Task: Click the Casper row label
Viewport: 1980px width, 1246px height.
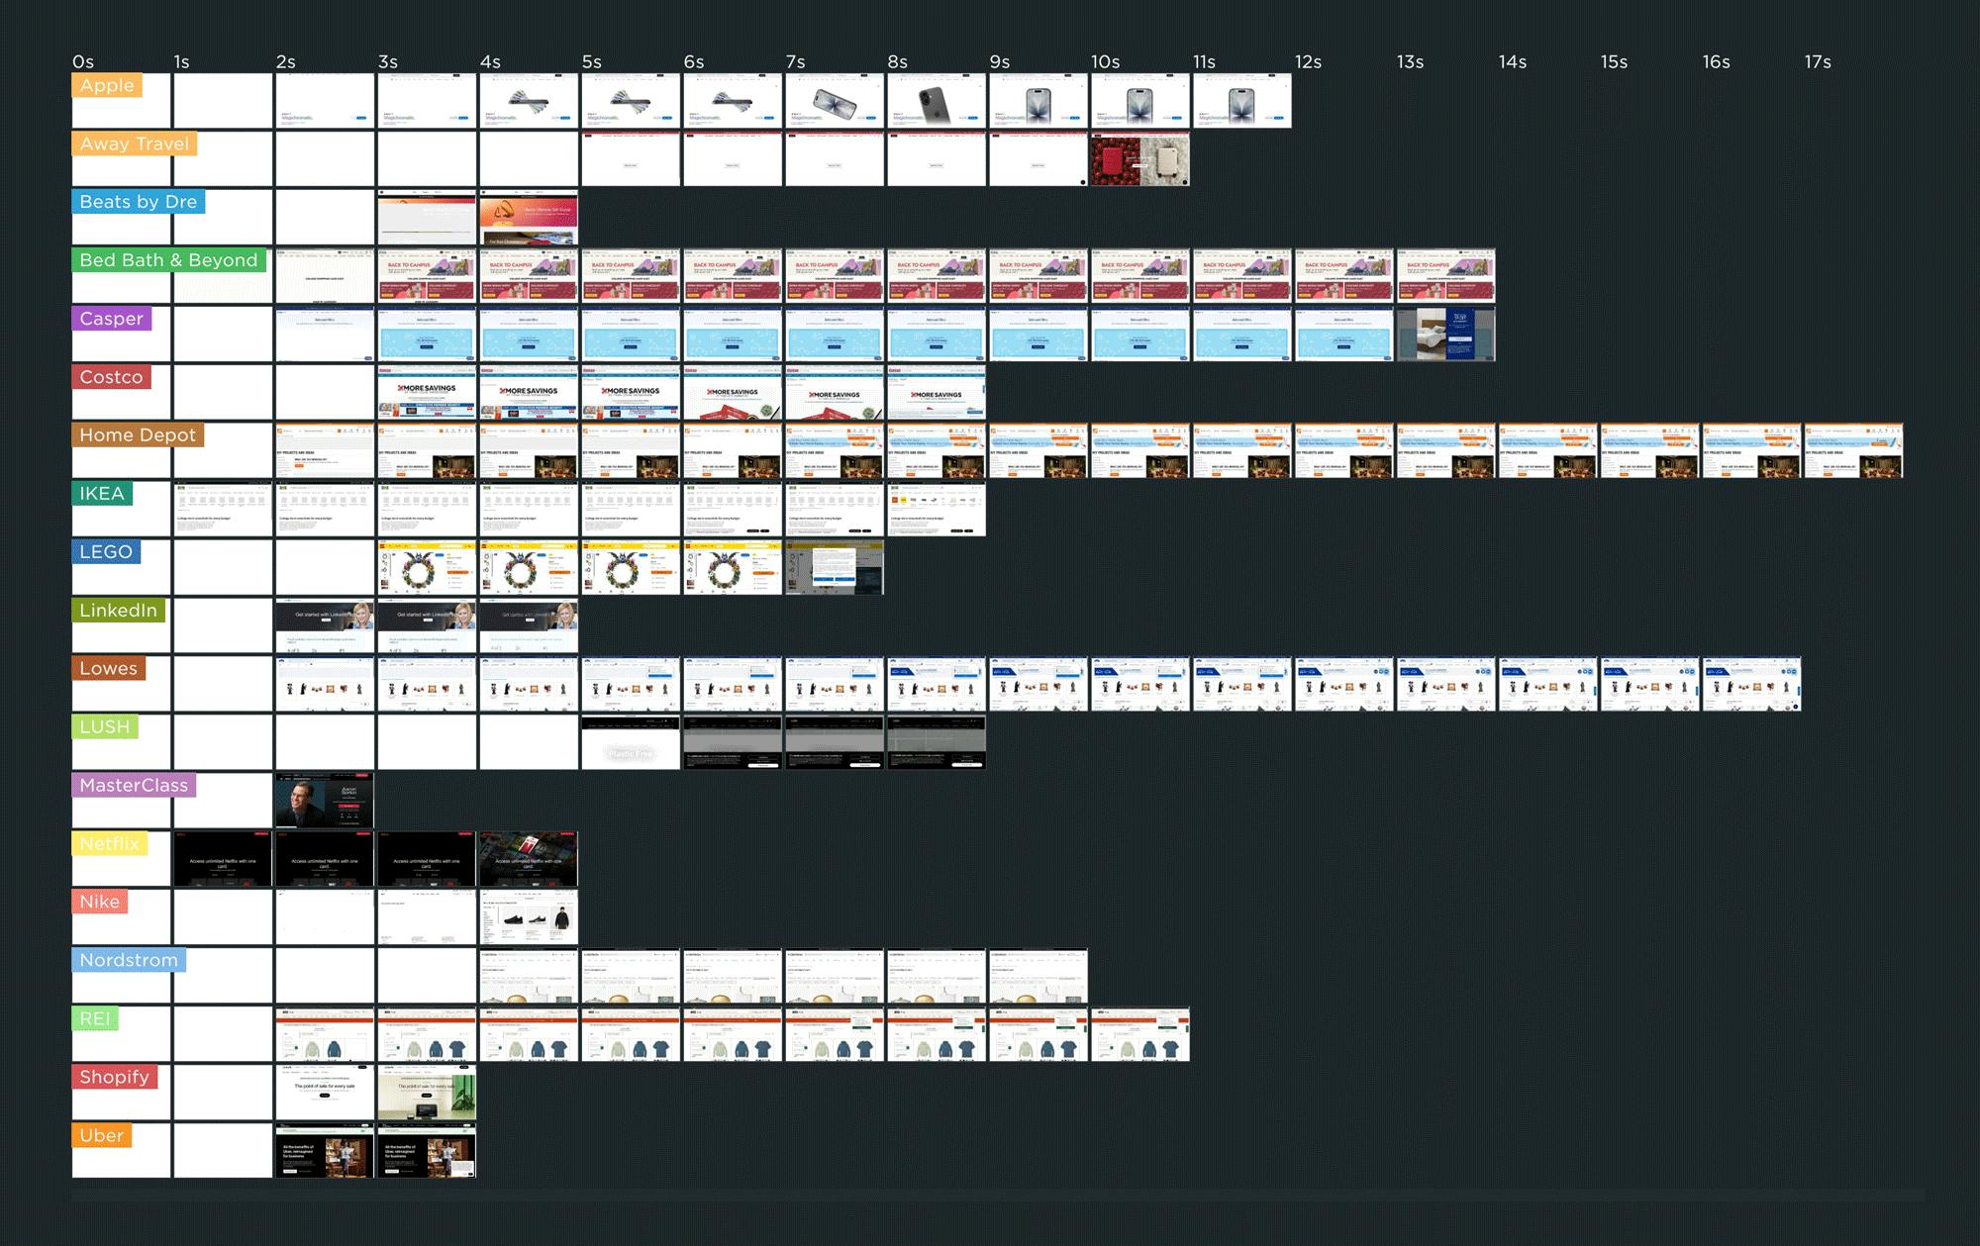Action: (111, 319)
